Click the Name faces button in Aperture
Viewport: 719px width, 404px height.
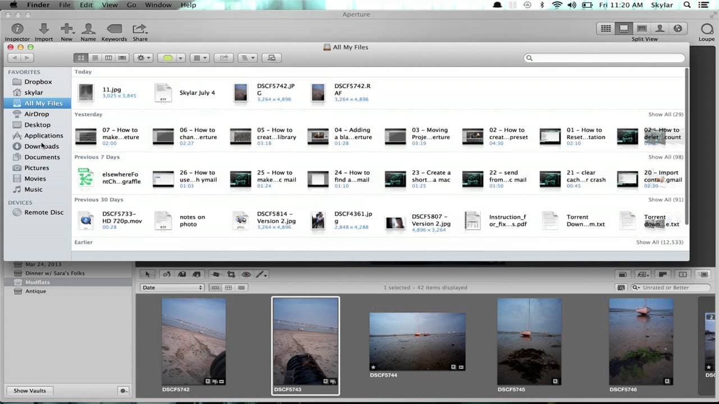88,32
